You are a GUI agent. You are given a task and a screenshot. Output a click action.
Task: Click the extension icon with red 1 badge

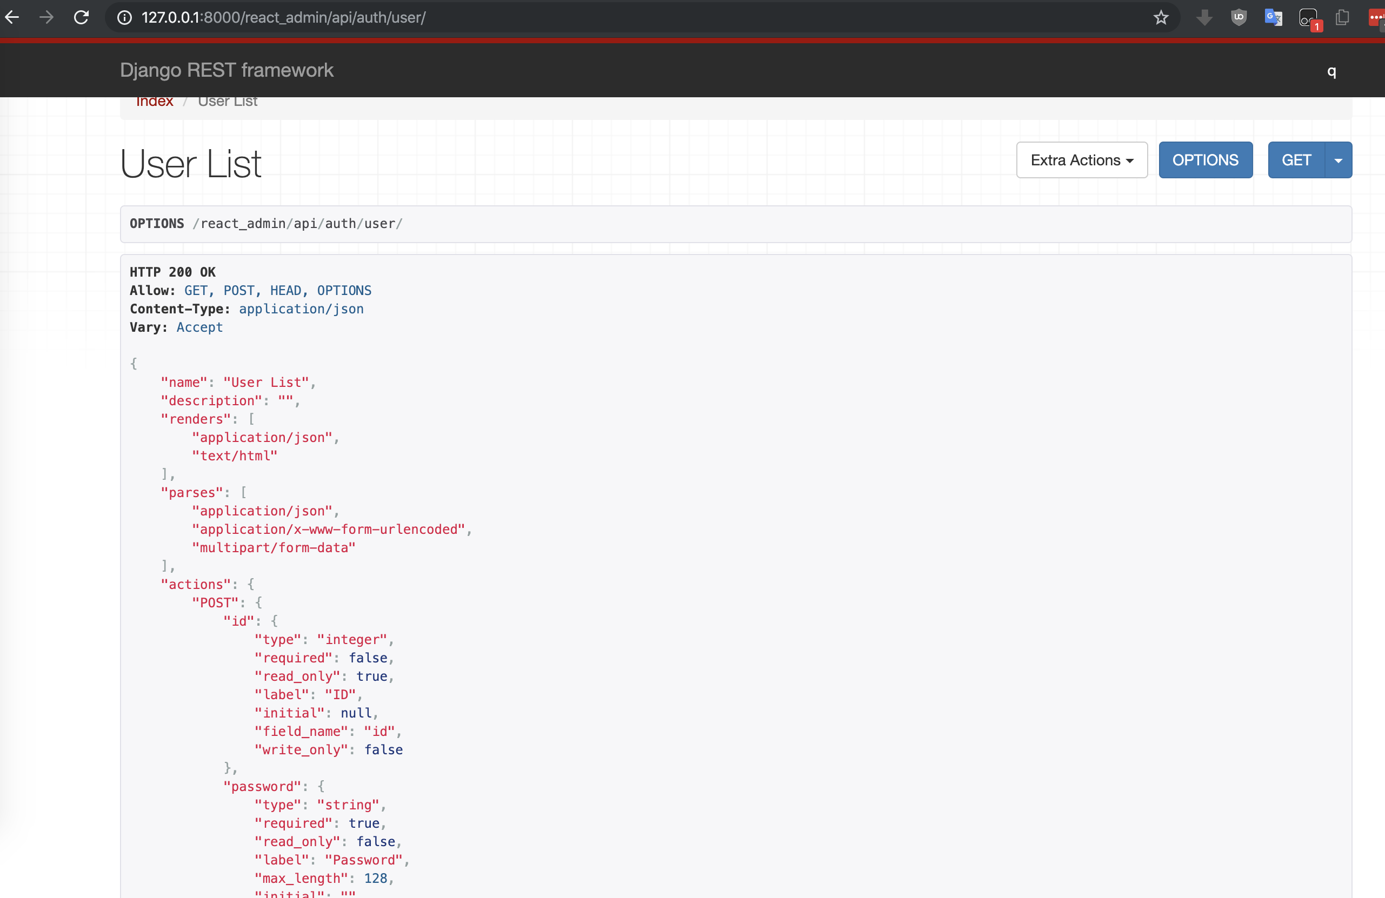tap(1309, 18)
